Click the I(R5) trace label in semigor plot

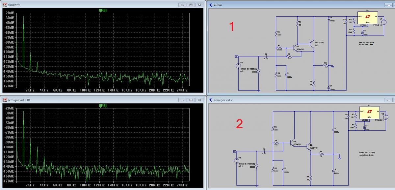103,106
